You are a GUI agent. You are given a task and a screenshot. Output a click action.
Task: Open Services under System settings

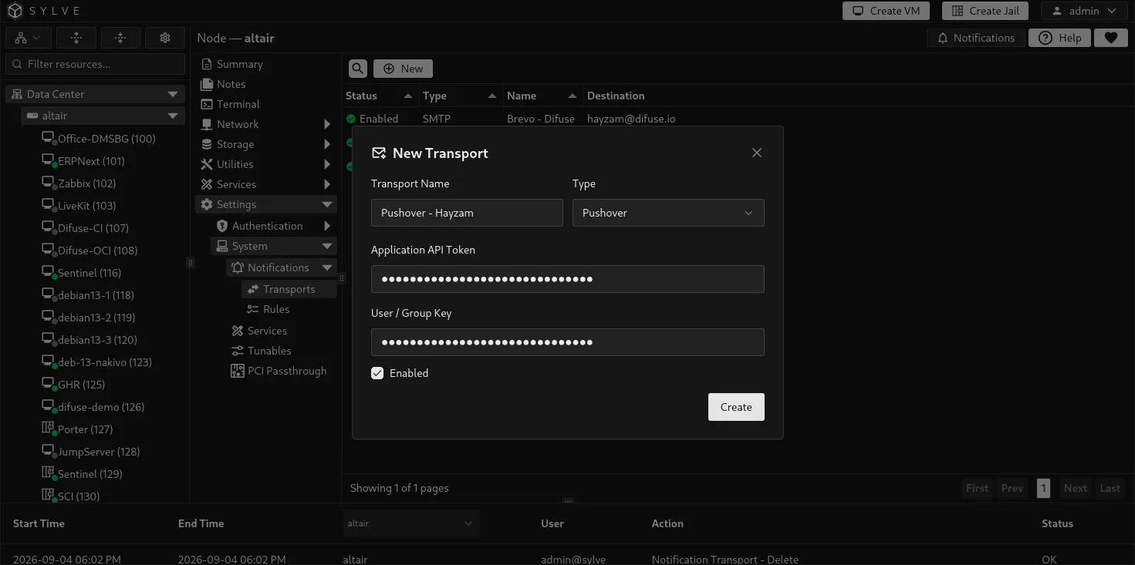coord(267,331)
